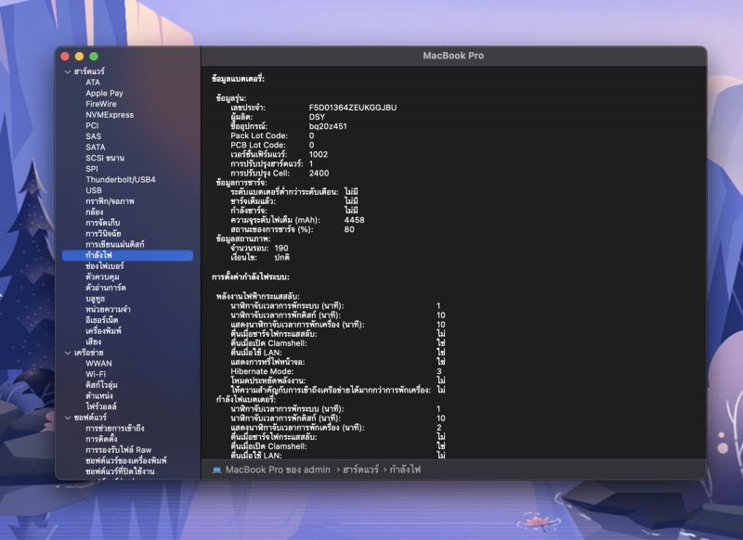View การรองรับไฟล์ Raw details

tap(119, 450)
